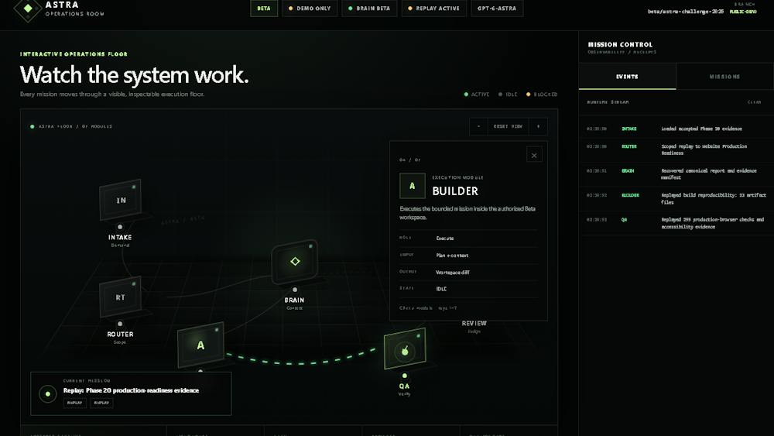Click the Plan + context input value

click(452, 256)
